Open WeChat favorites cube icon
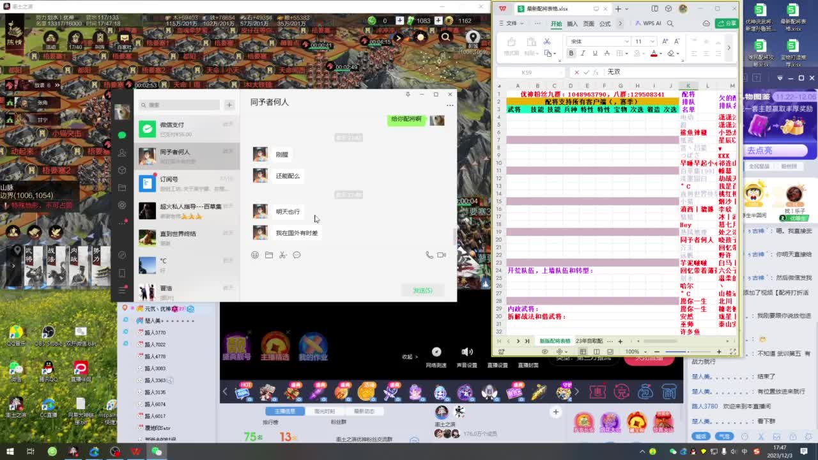Viewport: 818px width, 460px height. coord(122,170)
